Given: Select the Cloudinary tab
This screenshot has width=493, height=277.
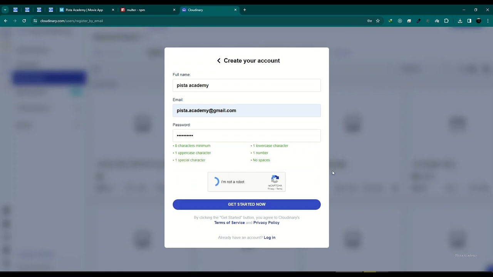Looking at the screenshot, I should pos(209,10).
